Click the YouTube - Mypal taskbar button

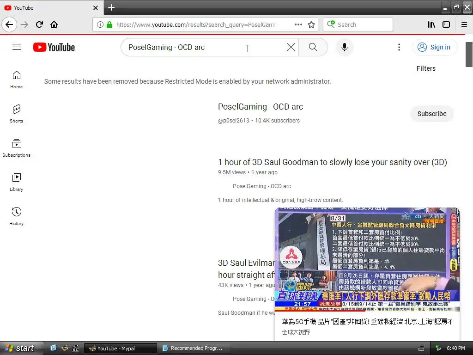(121, 349)
